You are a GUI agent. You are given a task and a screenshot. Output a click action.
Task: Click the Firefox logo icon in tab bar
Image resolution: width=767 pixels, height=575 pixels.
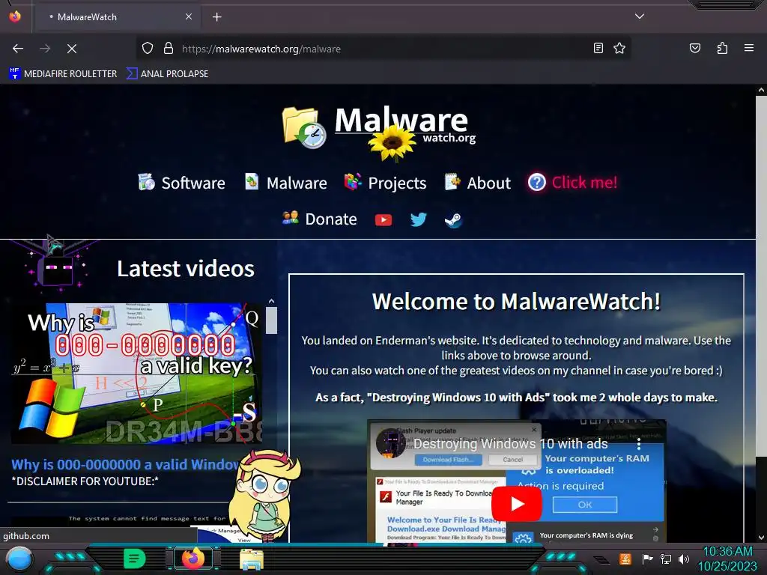coord(15,16)
